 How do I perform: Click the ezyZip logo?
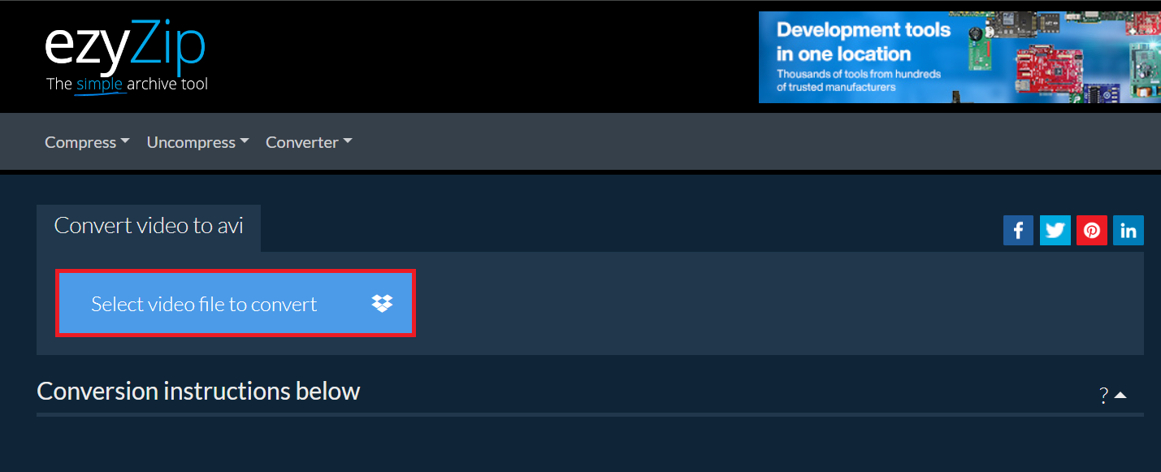tap(126, 55)
